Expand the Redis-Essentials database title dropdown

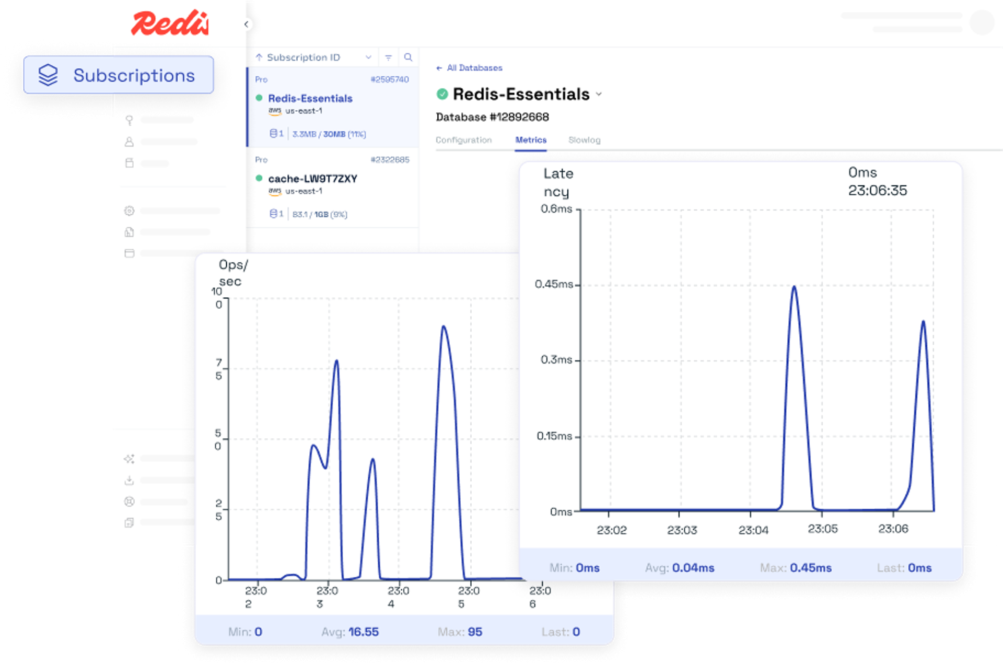[x=599, y=95]
